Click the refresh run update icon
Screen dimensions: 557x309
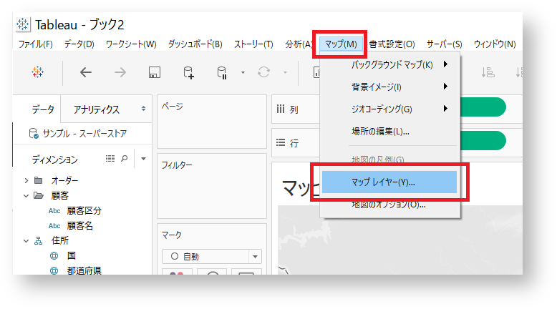(263, 72)
